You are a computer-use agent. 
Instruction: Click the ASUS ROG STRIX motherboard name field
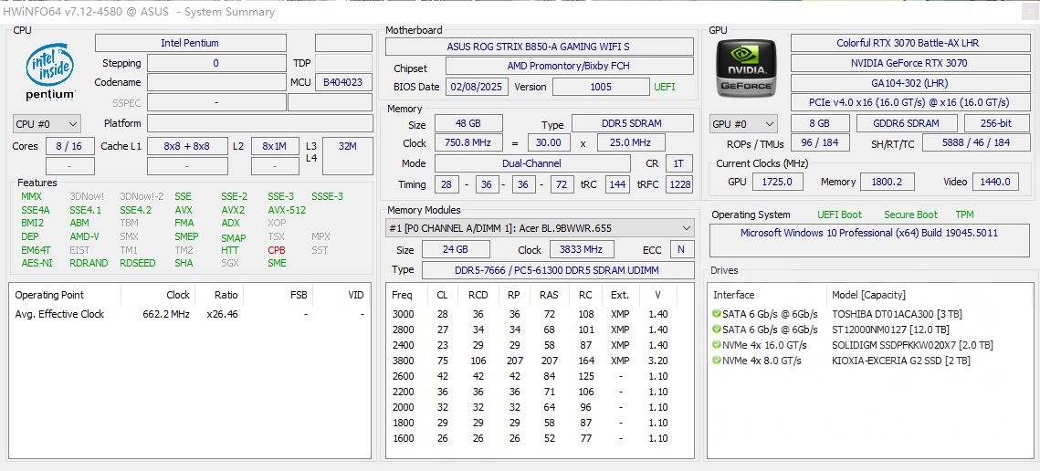click(x=538, y=47)
